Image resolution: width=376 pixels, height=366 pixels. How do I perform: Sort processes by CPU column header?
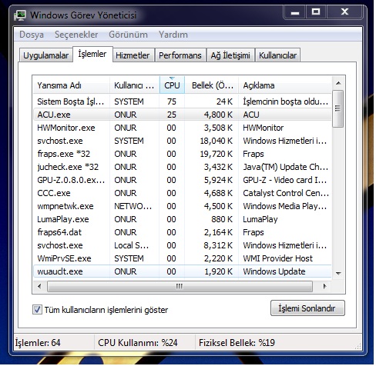click(172, 85)
